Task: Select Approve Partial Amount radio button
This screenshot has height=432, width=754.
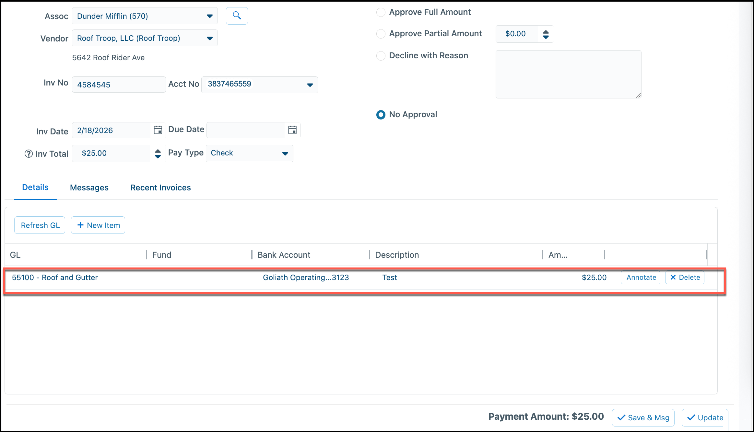Action: pyautogui.click(x=381, y=34)
